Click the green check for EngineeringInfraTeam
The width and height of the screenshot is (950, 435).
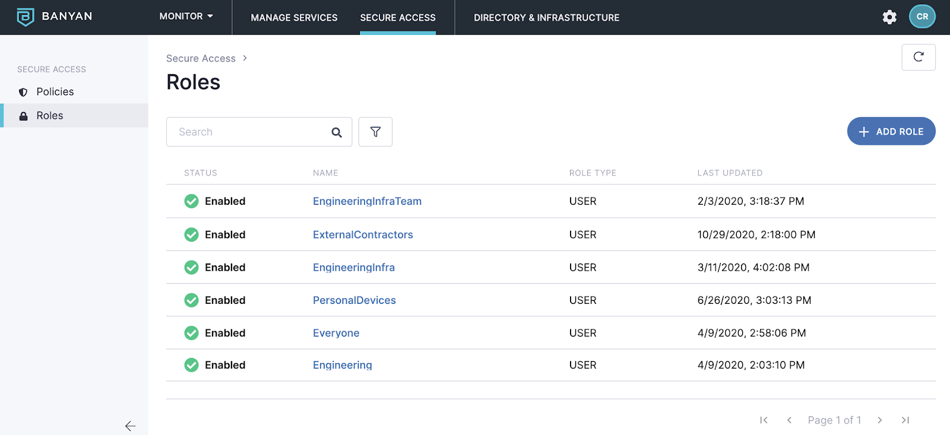(191, 201)
